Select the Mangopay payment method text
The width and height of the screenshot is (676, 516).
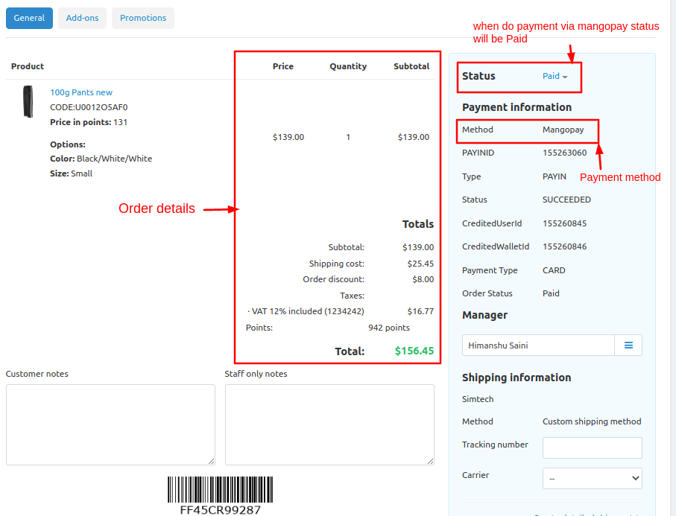(x=563, y=130)
